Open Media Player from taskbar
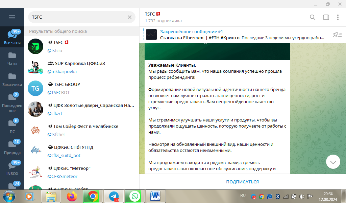This screenshot has height=203, width=346. 30,196
